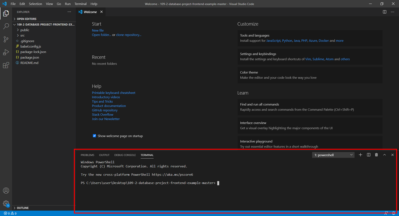Kill terminal with trash icon
Screen dimensions: 399x216
[376, 155]
